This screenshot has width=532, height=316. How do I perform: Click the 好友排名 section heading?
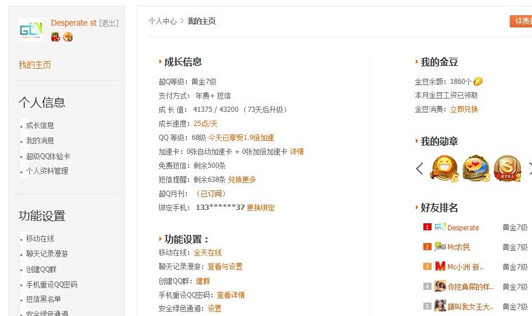(x=439, y=208)
